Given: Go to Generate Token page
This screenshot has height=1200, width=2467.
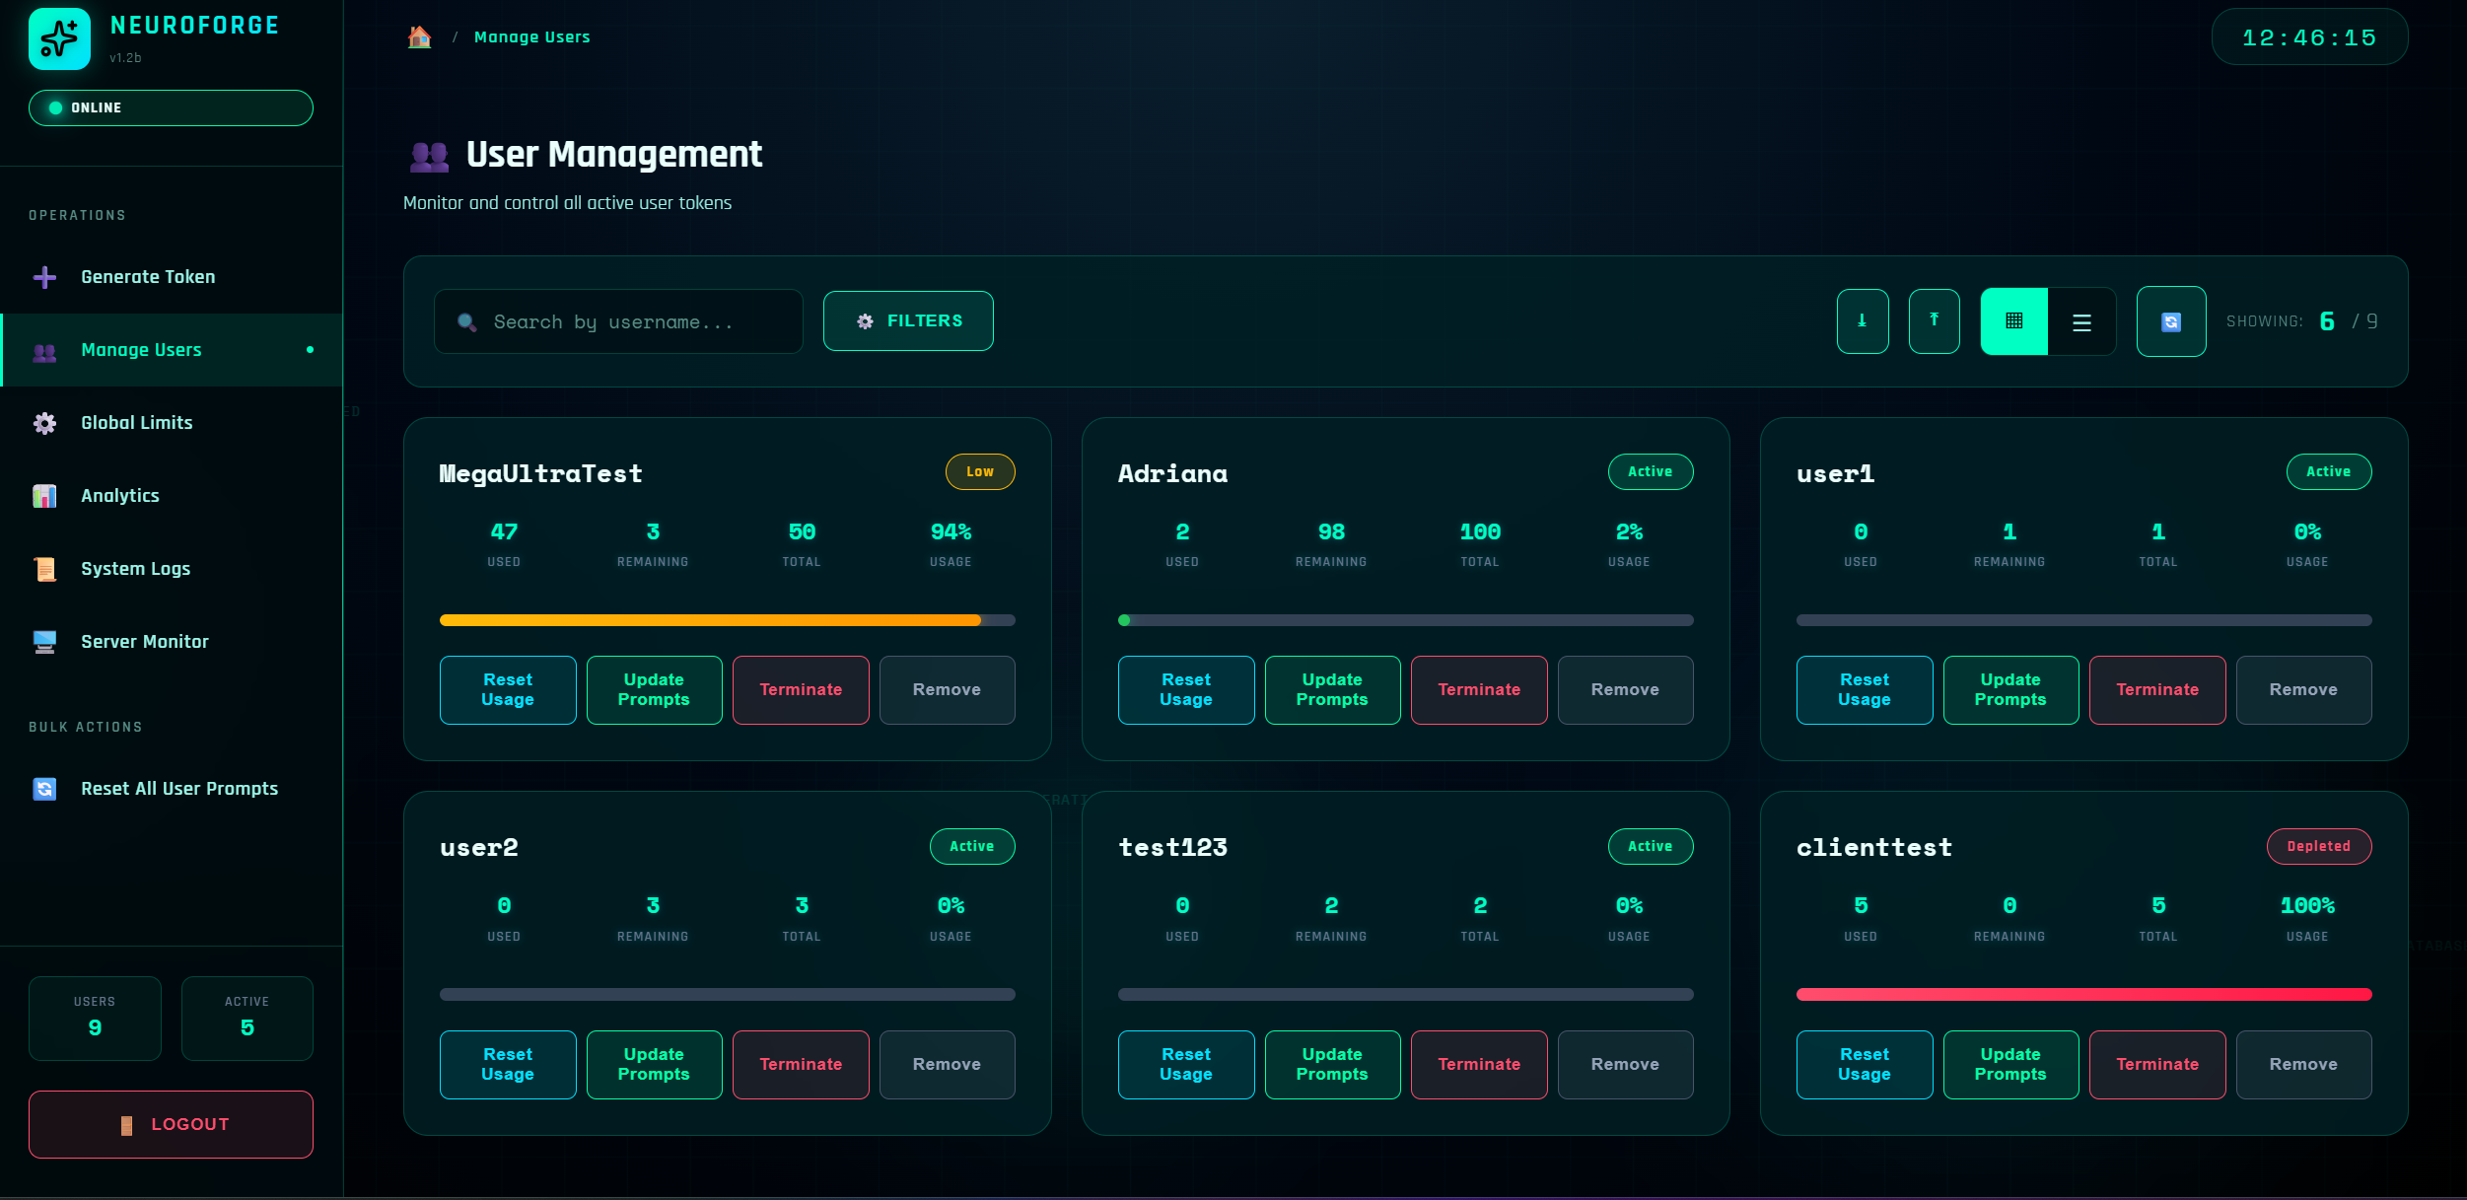Looking at the screenshot, I should click(148, 277).
